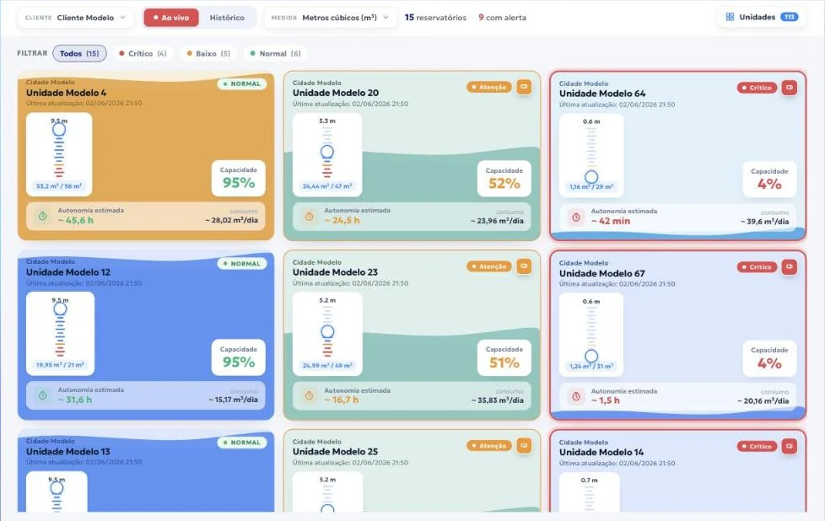Click 4% capacity box of Unidade Modelo 64

[x=769, y=180]
